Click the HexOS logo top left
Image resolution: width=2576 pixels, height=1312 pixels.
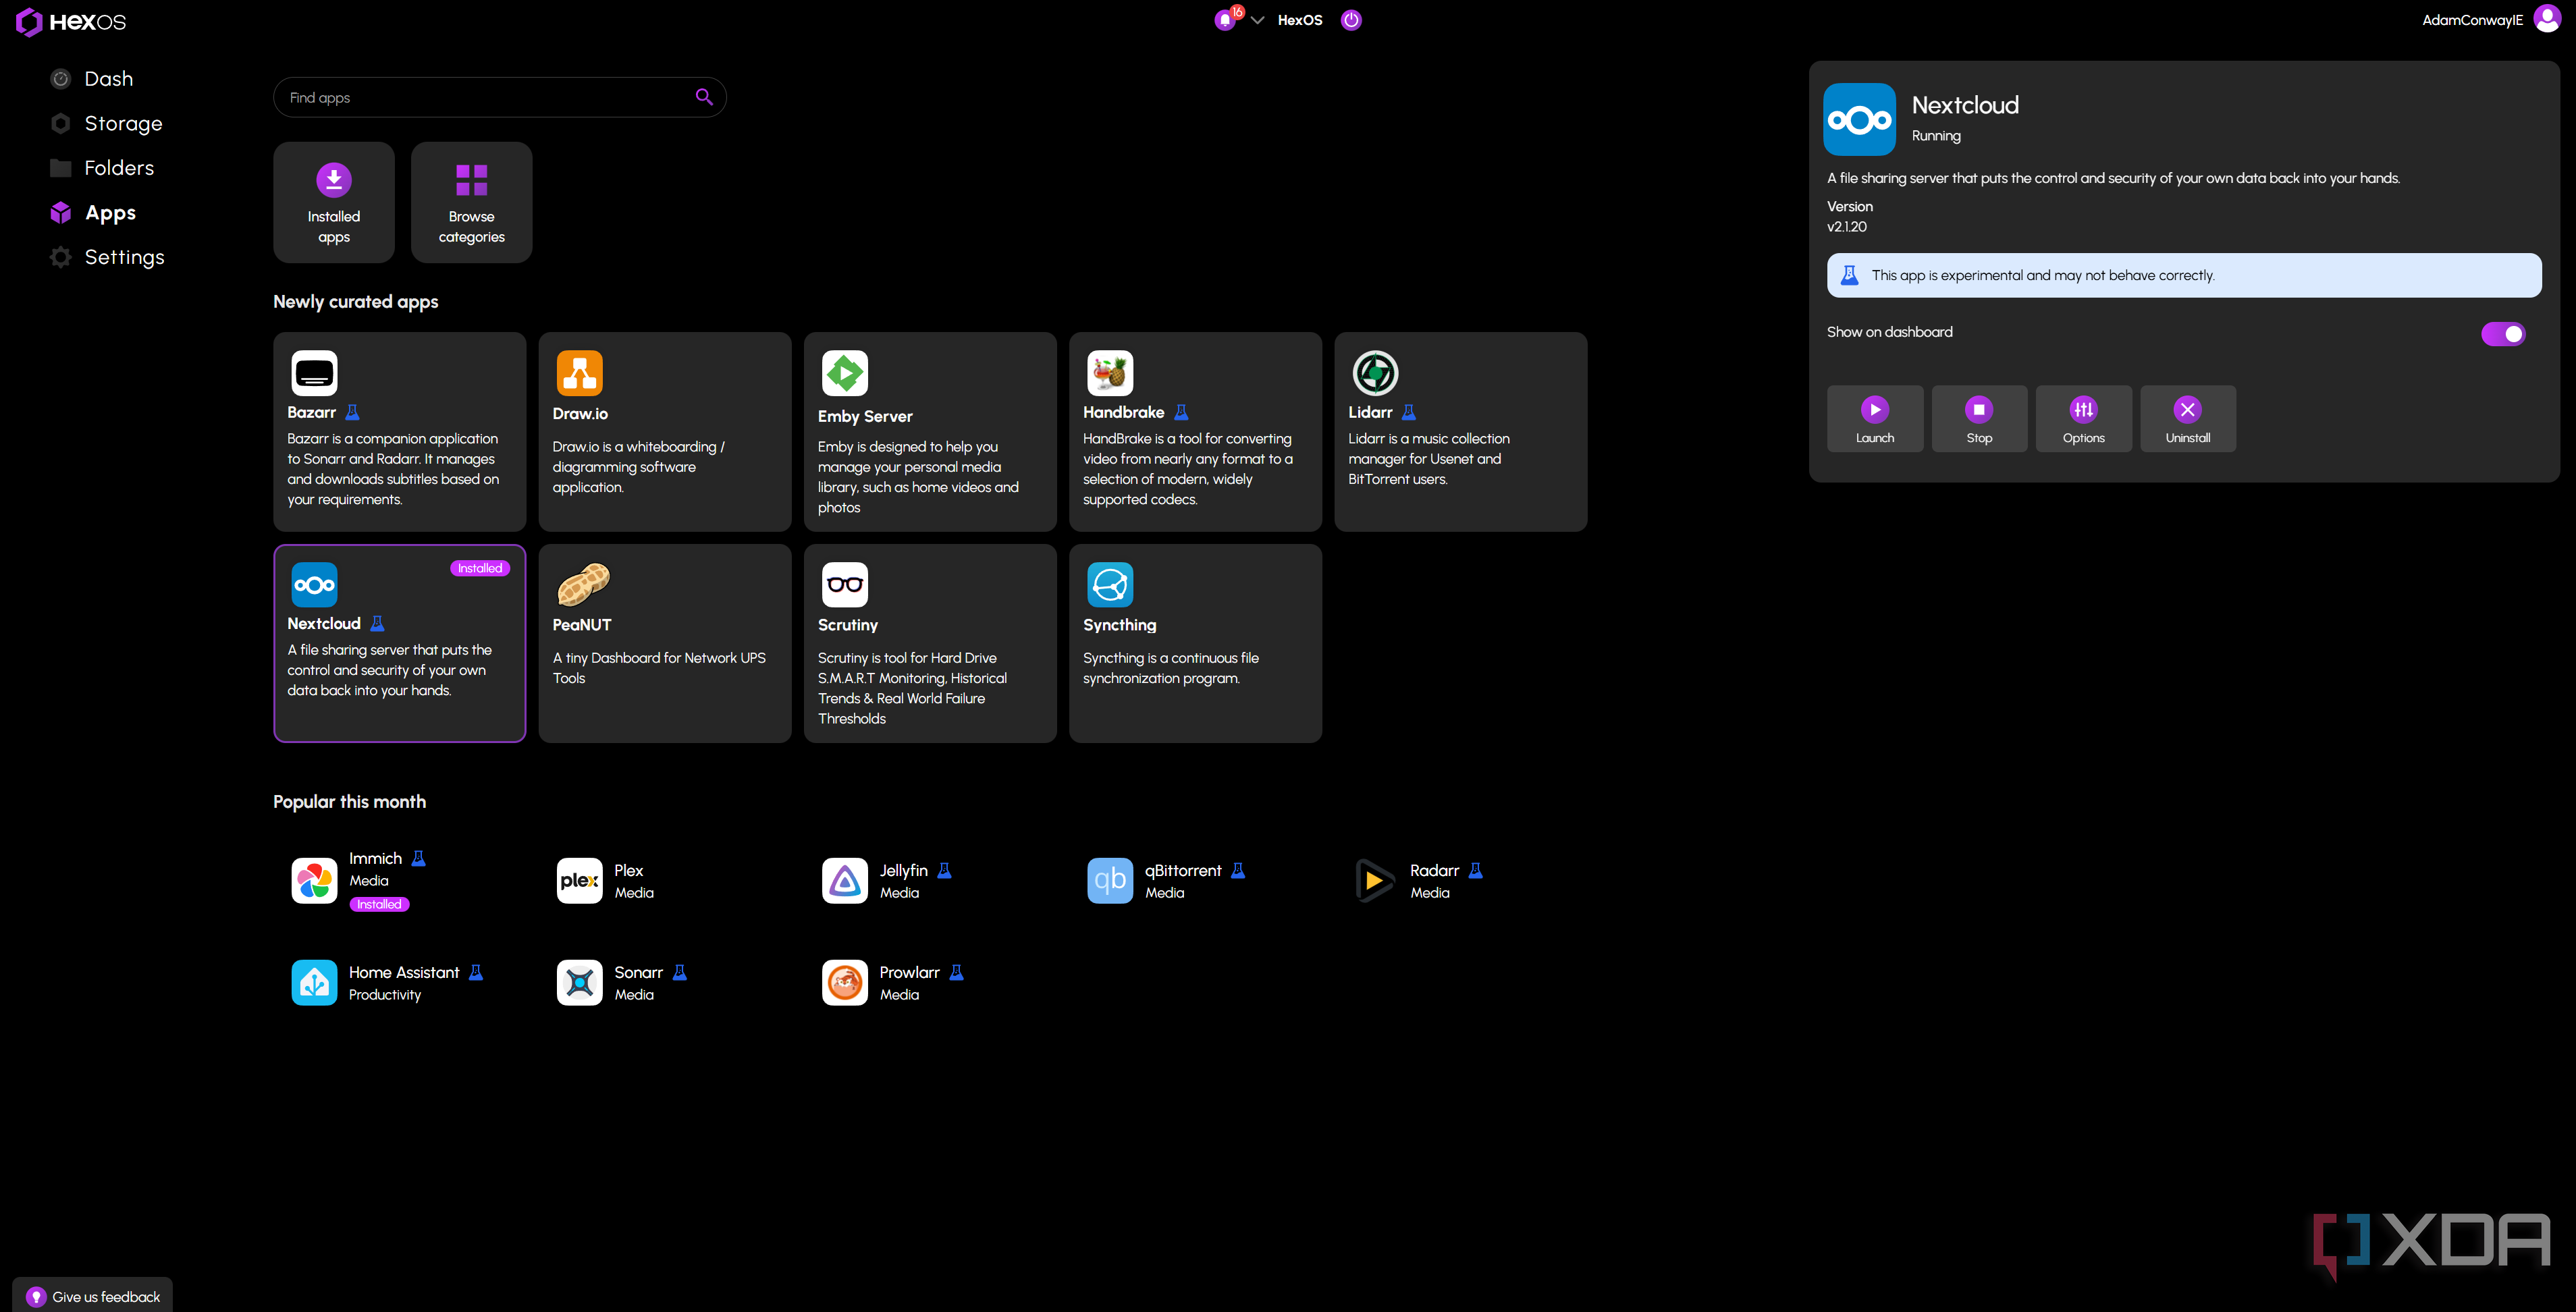(71, 21)
